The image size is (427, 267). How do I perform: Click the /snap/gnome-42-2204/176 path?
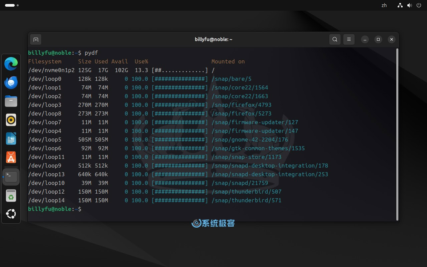[x=250, y=140]
